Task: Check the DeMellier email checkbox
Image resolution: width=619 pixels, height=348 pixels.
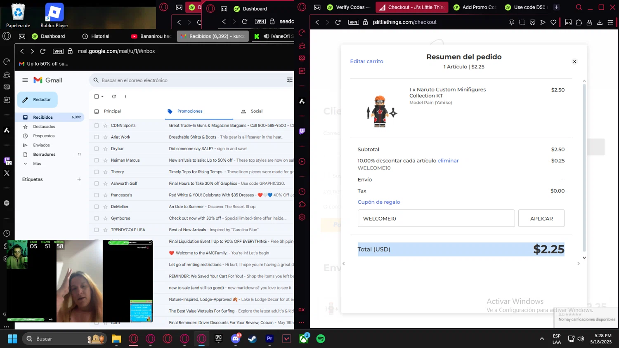Action: [97, 207]
